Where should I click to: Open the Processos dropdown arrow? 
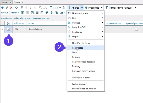click(x=102, y=8)
